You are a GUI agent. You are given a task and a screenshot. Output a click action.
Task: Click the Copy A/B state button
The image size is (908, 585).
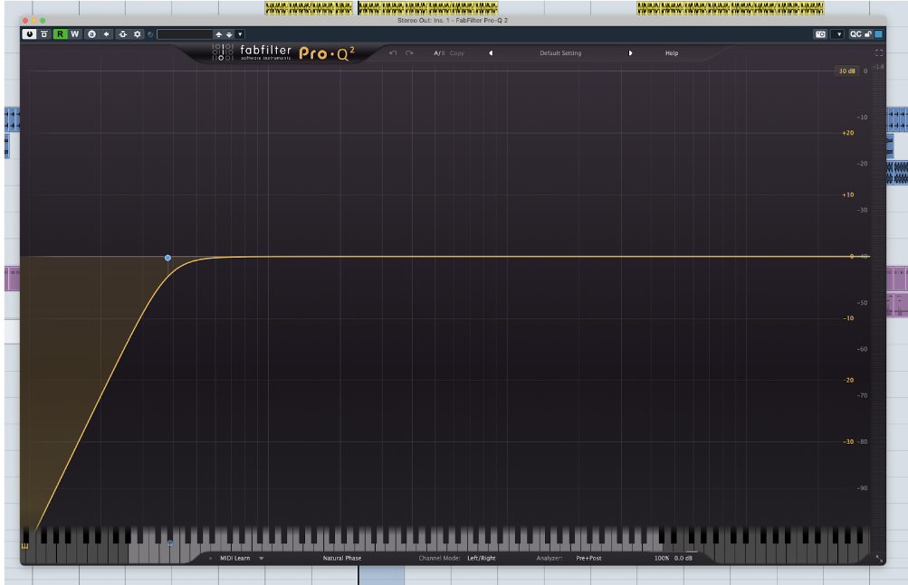pyautogui.click(x=456, y=53)
